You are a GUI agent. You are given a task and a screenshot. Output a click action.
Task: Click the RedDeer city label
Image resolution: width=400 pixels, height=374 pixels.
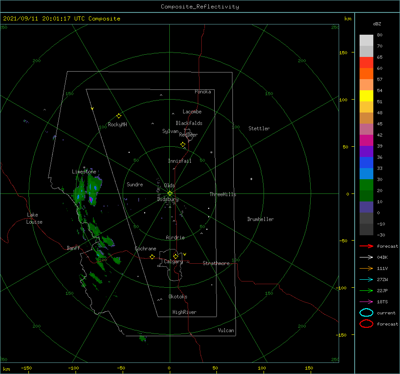coord(188,135)
